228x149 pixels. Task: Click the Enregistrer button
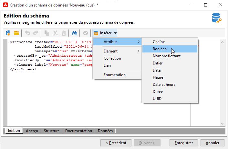184,143
